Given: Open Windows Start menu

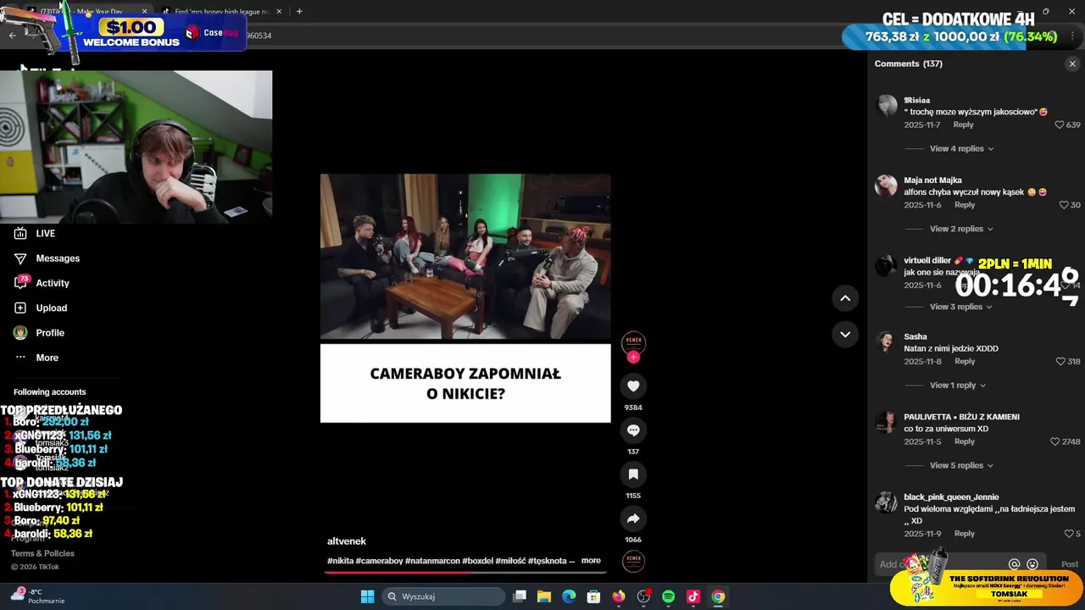Looking at the screenshot, I should (367, 596).
